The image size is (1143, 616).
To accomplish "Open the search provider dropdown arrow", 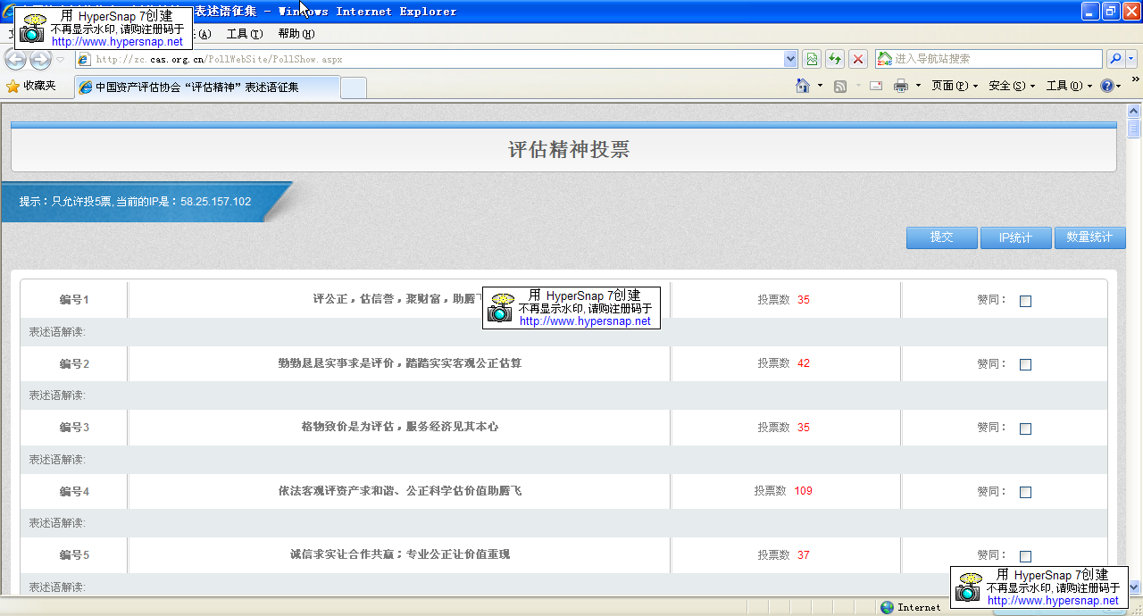I will click(x=1131, y=59).
